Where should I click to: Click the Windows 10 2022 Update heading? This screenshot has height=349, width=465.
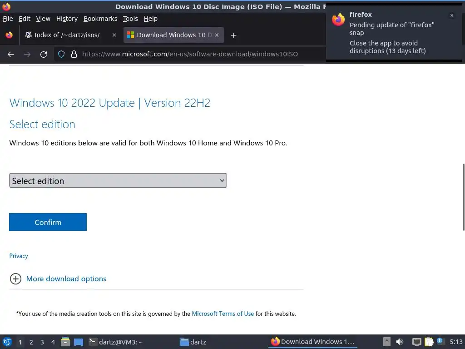[x=110, y=103]
